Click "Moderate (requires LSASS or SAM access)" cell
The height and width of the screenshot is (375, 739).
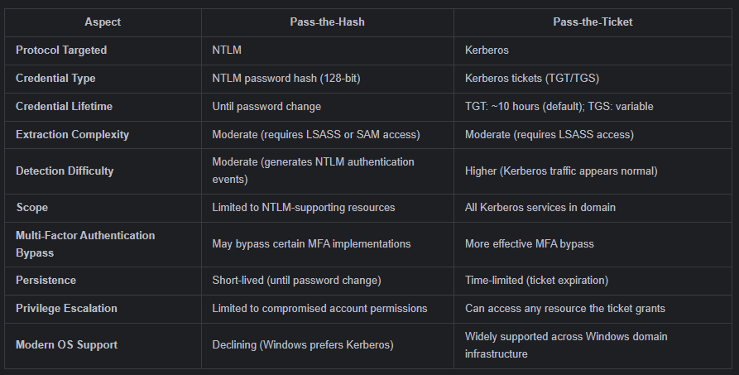(x=314, y=135)
